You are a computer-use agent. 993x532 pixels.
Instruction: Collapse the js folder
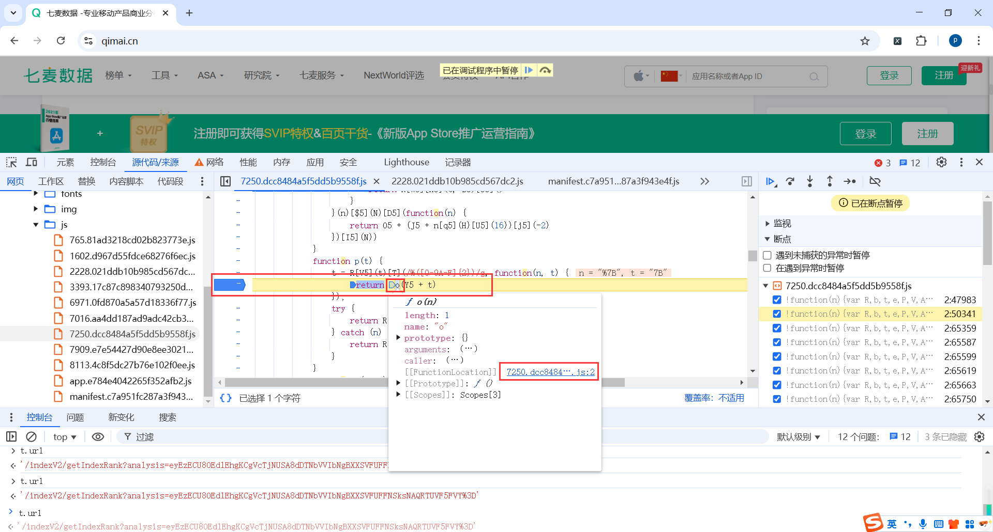click(x=36, y=225)
